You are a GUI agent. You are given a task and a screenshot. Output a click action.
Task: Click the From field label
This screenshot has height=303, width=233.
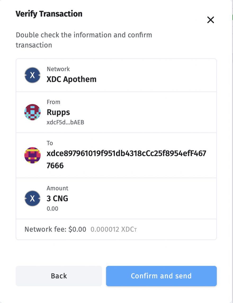point(53,102)
